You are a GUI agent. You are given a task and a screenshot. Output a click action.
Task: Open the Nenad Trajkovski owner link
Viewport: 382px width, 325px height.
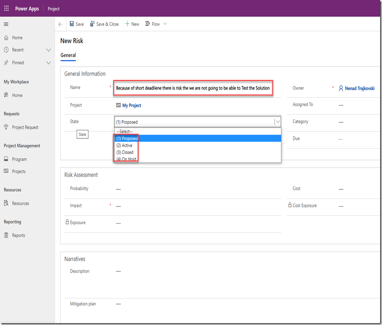click(359, 88)
